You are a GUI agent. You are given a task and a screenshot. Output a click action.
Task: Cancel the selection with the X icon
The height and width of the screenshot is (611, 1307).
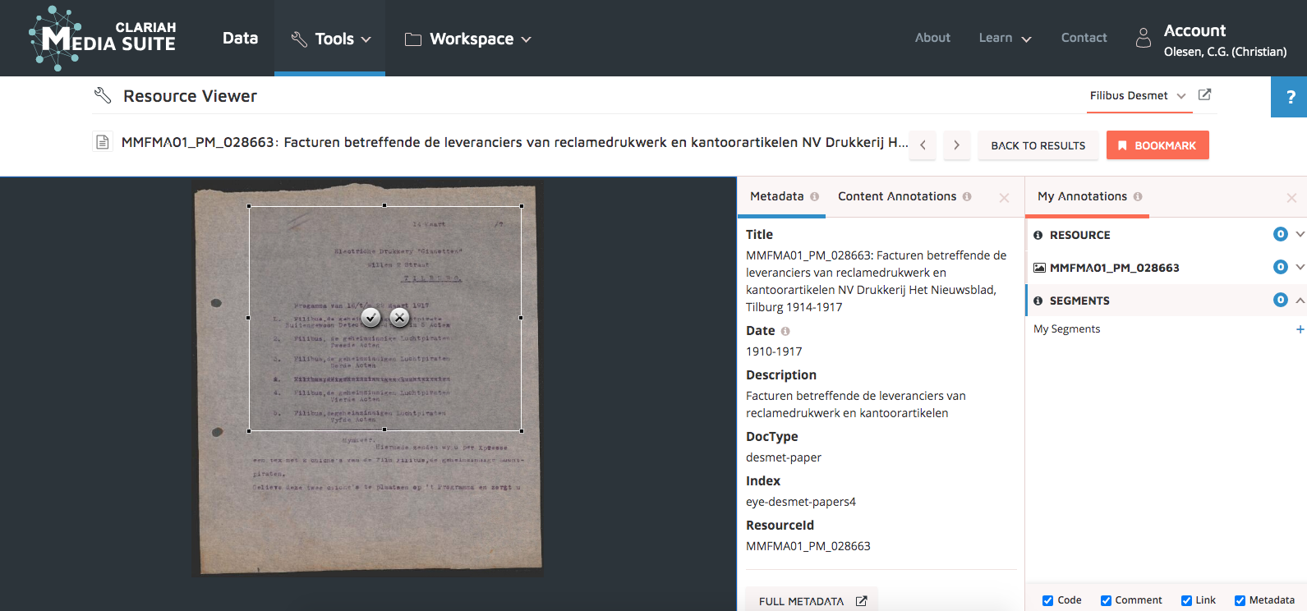(x=399, y=317)
